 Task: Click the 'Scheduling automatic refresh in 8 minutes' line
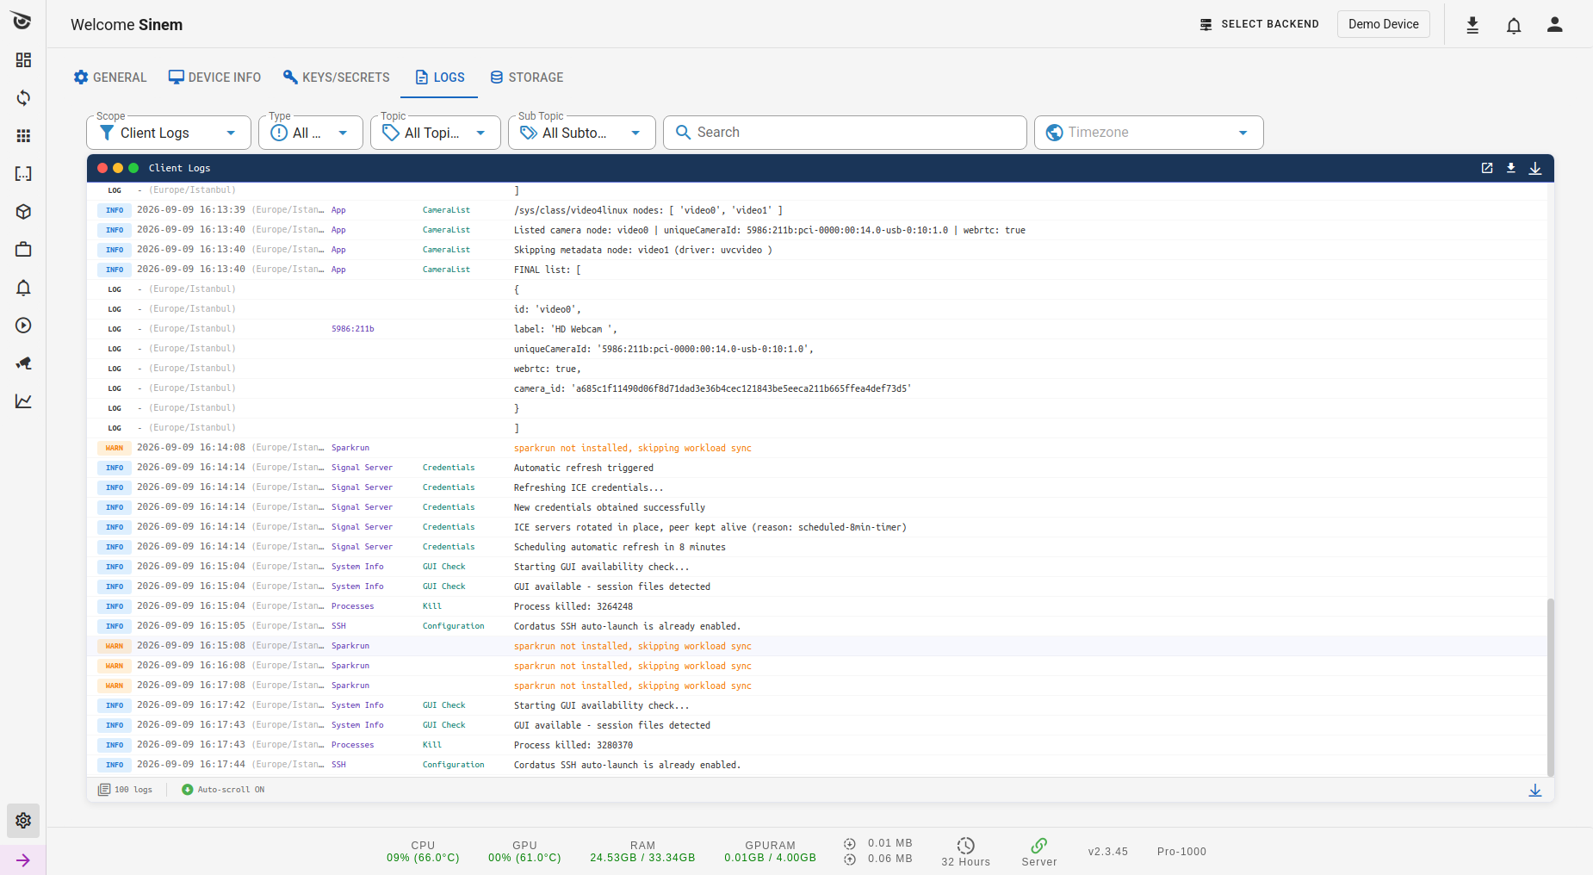click(620, 547)
